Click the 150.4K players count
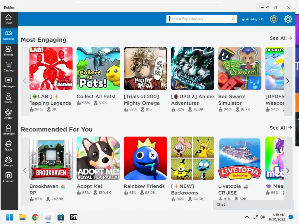 [105, 192]
